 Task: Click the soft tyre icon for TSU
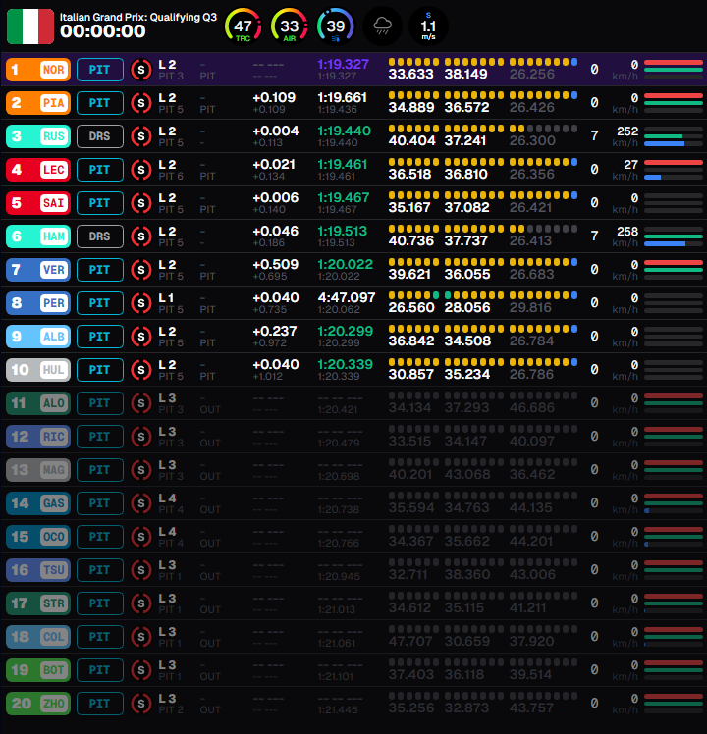coord(141,570)
